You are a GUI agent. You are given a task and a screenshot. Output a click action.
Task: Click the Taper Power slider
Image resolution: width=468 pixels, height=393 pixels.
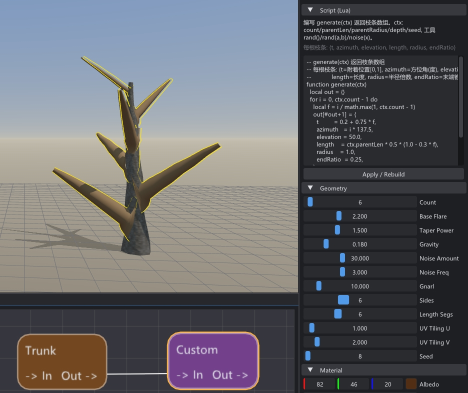[x=360, y=230]
